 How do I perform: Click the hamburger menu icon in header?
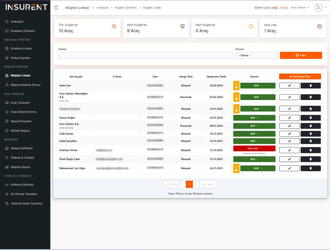[56, 8]
